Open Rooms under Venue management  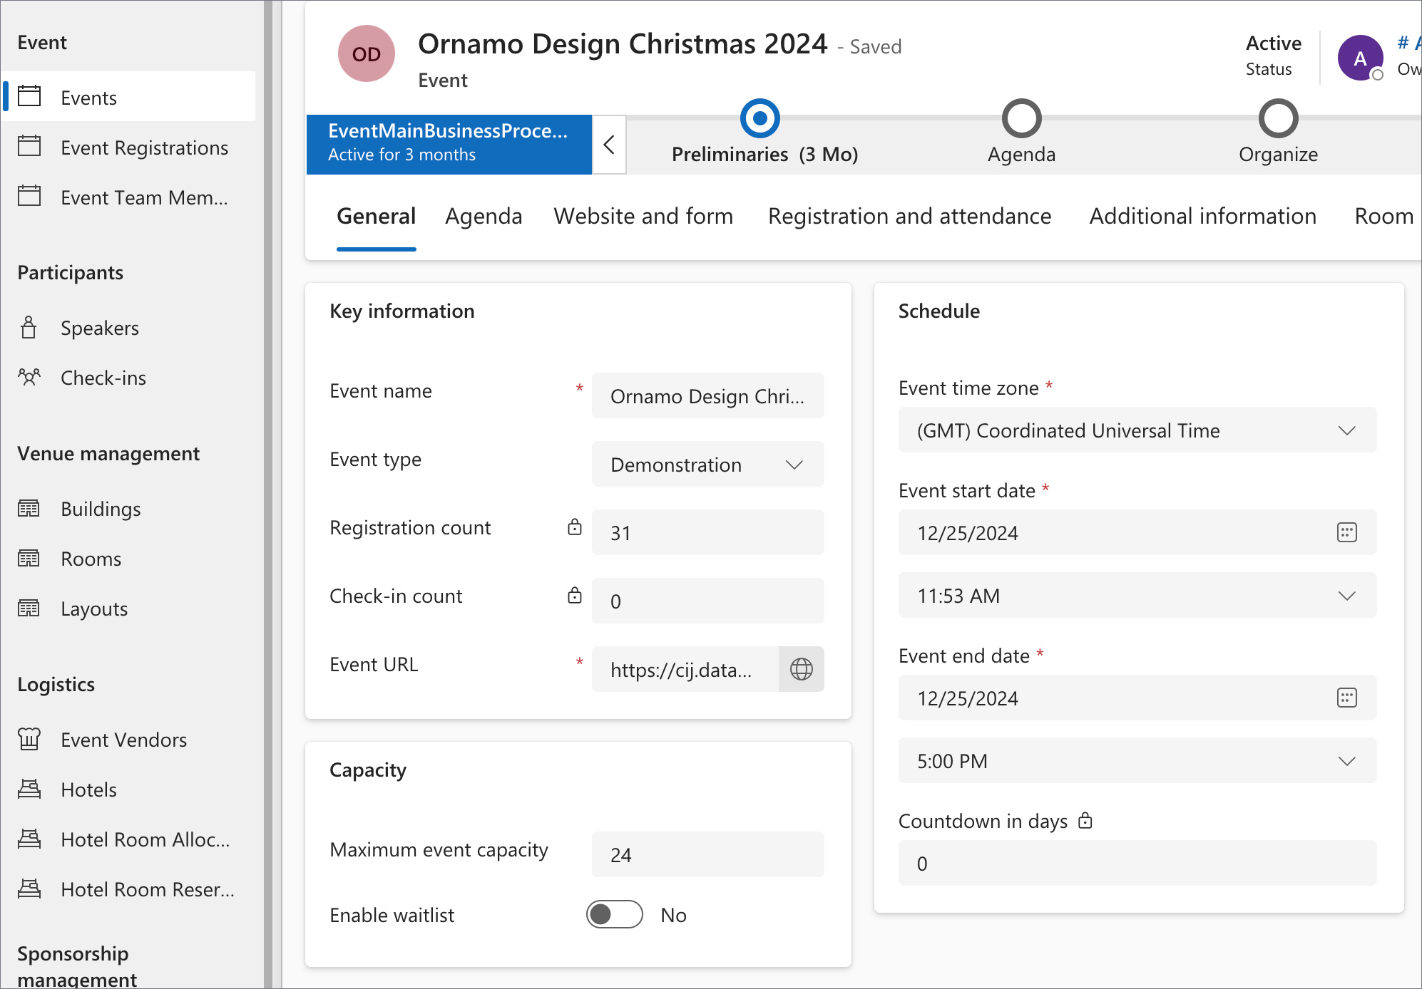[129, 559]
